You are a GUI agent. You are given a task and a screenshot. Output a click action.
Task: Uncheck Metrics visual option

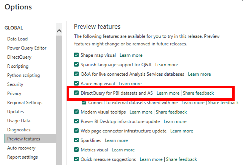(x=76, y=150)
